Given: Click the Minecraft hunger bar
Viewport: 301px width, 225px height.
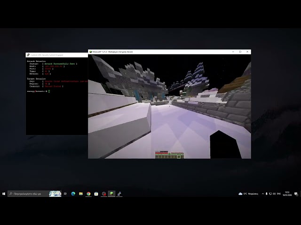Looking at the screenshot, I should (x=177, y=153).
